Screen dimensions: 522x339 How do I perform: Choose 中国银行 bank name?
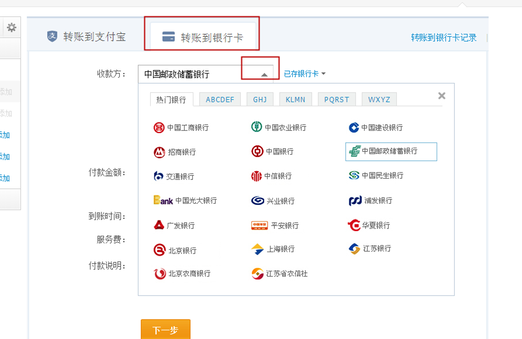(279, 152)
